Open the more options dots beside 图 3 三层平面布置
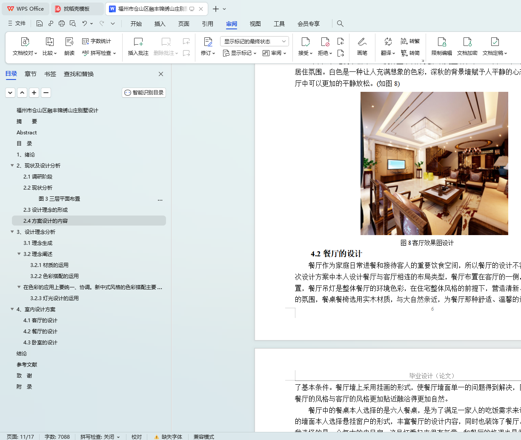This screenshot has width=521, height=440. [160, 199]
